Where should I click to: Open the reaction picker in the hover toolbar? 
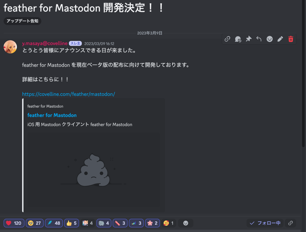270,39
